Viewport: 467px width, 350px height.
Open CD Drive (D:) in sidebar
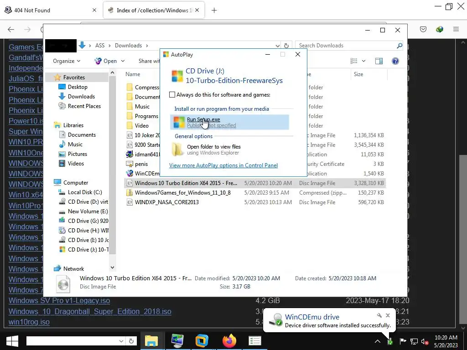click(88, 202)
